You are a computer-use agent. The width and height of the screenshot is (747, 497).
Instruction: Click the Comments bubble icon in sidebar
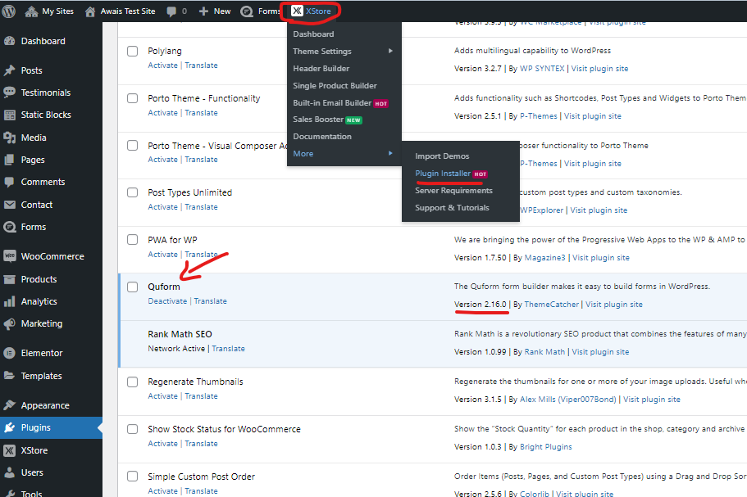point(10,182)
